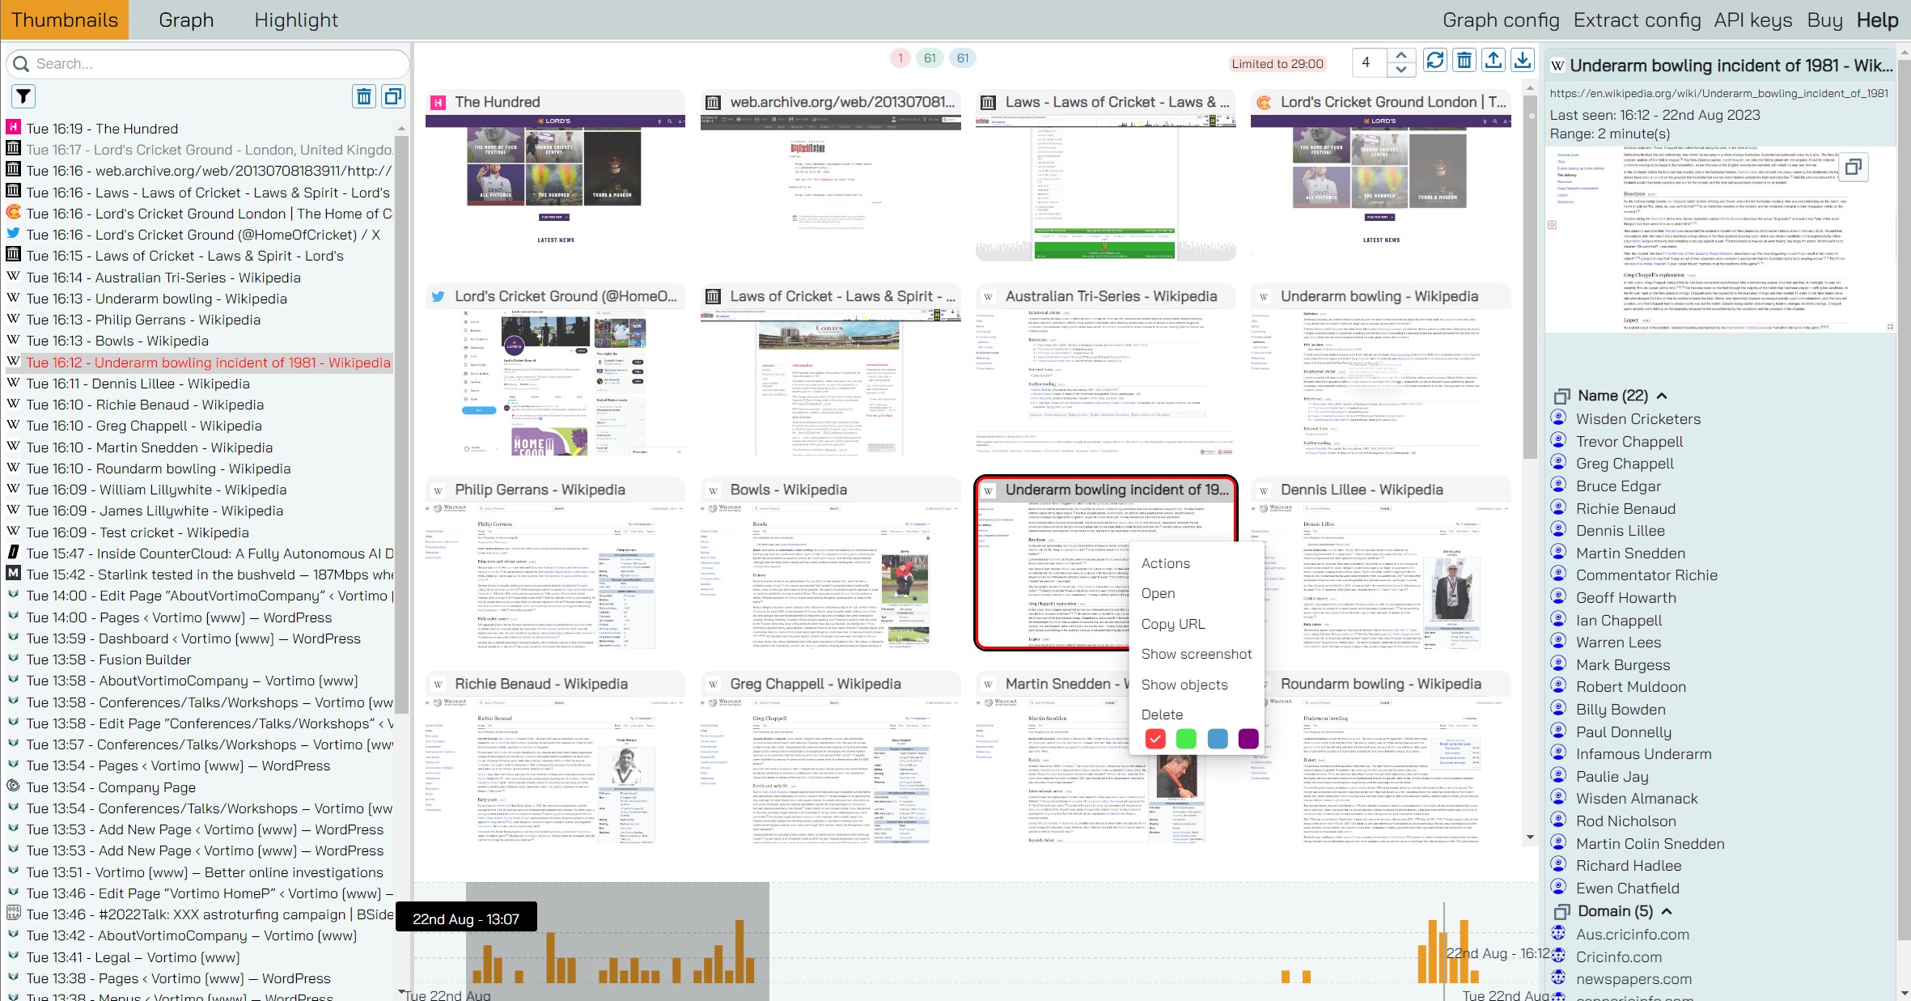Click the name Geoff Howarth
Viewport: 1911px width, 1001px height.
pos(1625,598)
